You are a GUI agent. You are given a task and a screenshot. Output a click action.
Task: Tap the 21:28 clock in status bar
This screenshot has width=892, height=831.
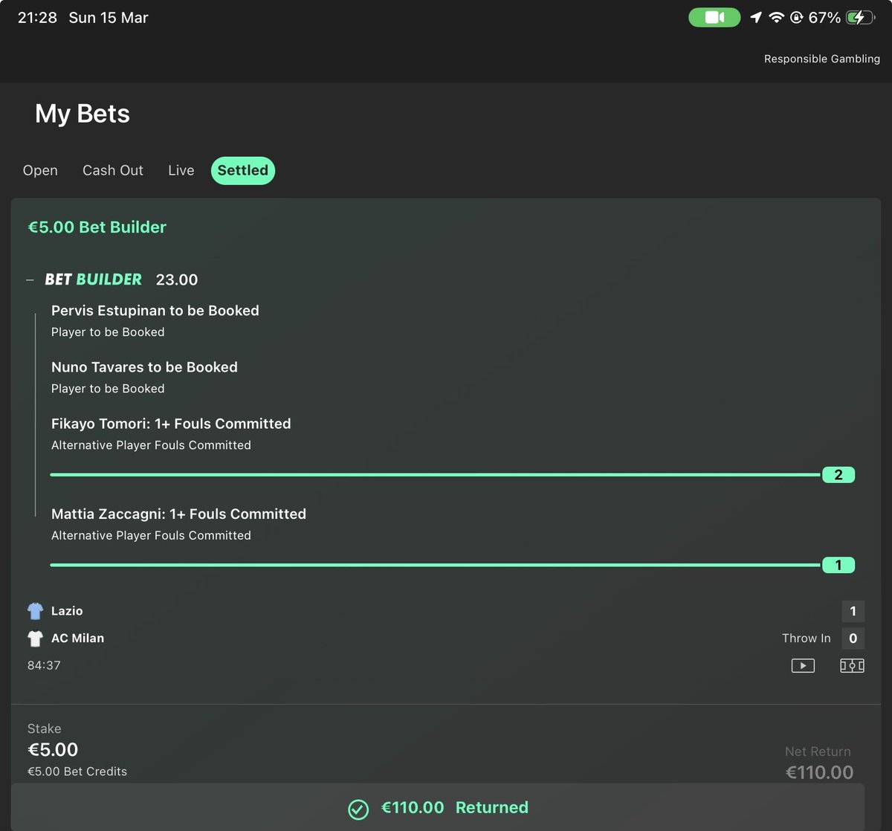coord(37,18)
